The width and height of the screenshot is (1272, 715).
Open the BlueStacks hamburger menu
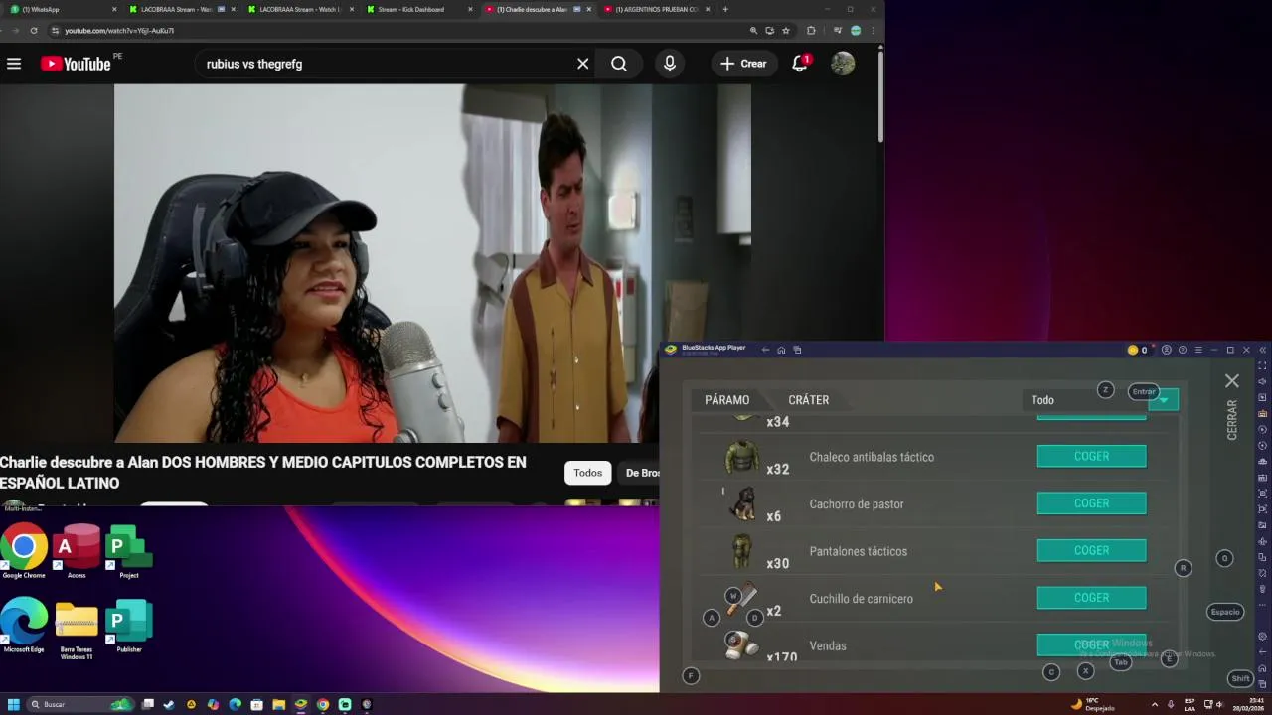(1198, 350)
